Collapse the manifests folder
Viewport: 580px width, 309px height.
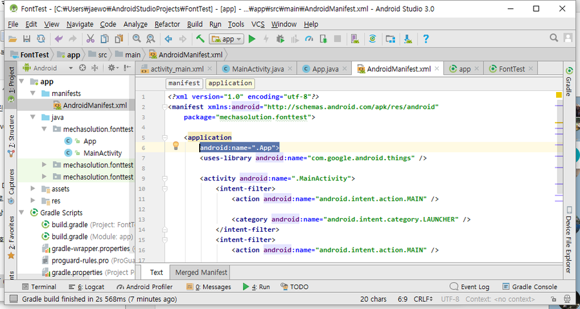[x=33, y=93]
